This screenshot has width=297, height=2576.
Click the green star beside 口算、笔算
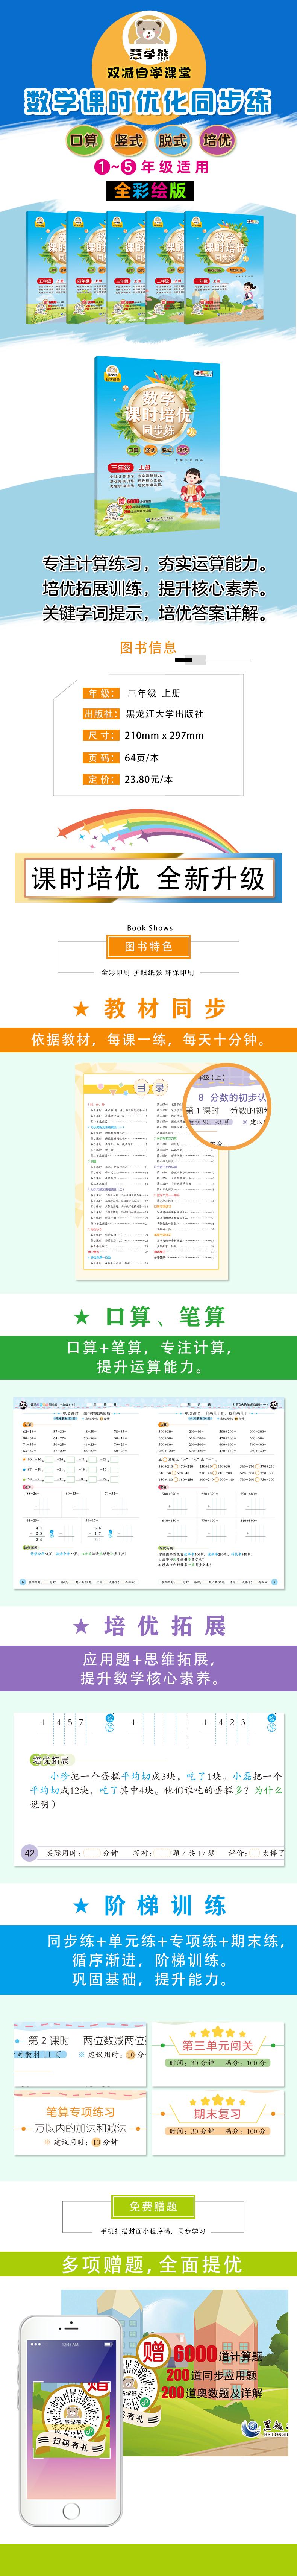[x=82, y=1317]
